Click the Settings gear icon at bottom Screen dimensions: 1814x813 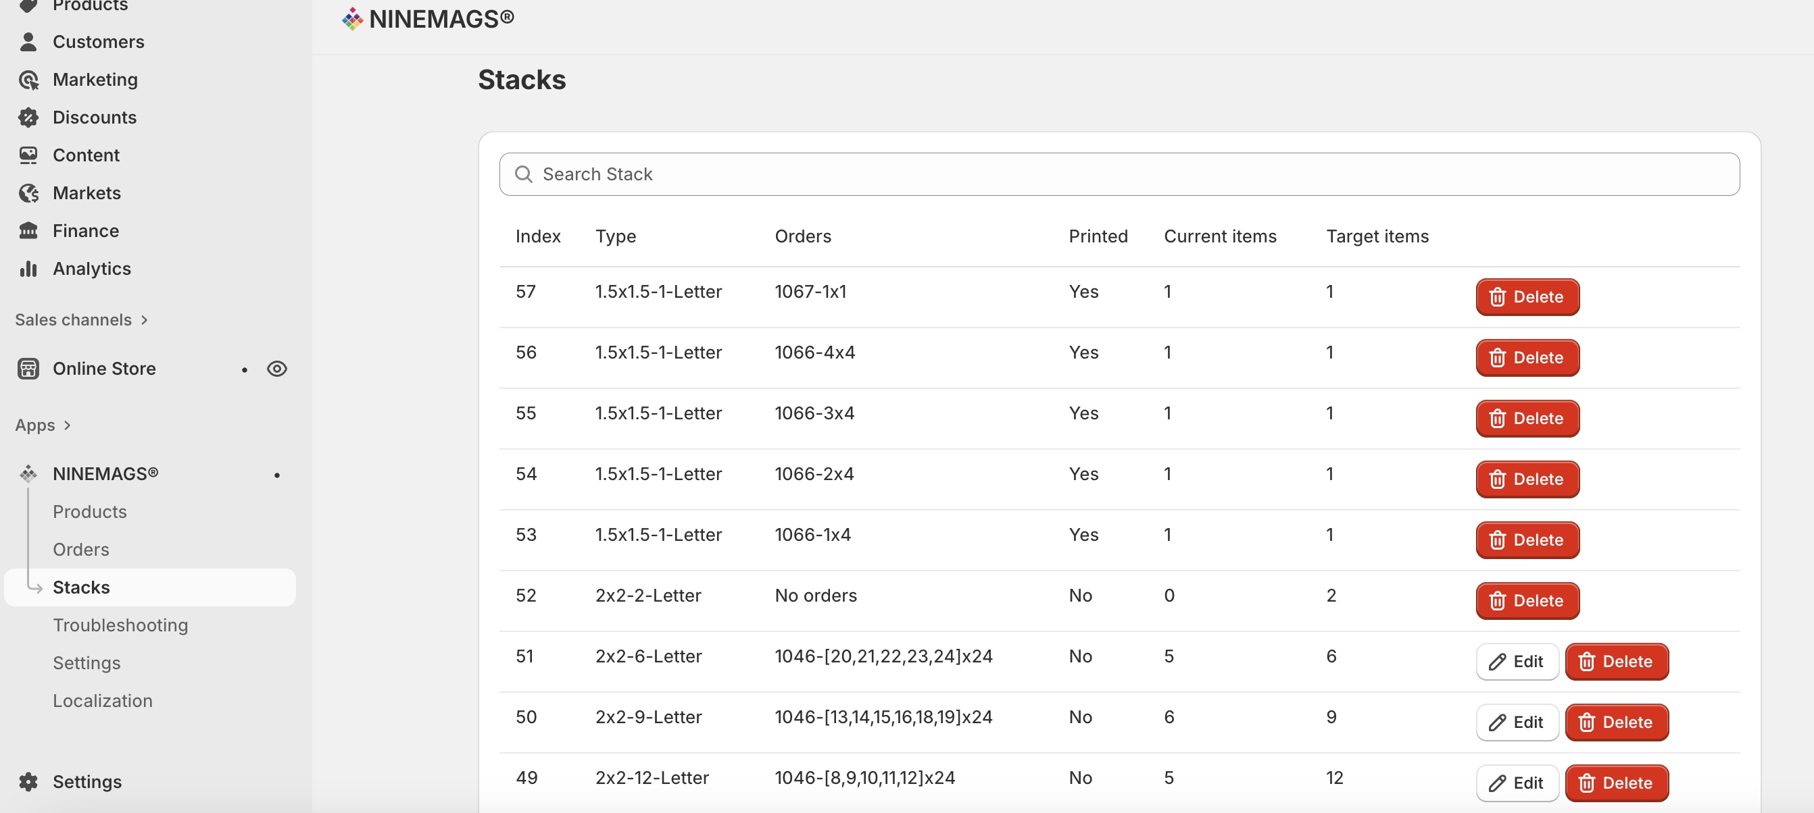click(28, 781)
